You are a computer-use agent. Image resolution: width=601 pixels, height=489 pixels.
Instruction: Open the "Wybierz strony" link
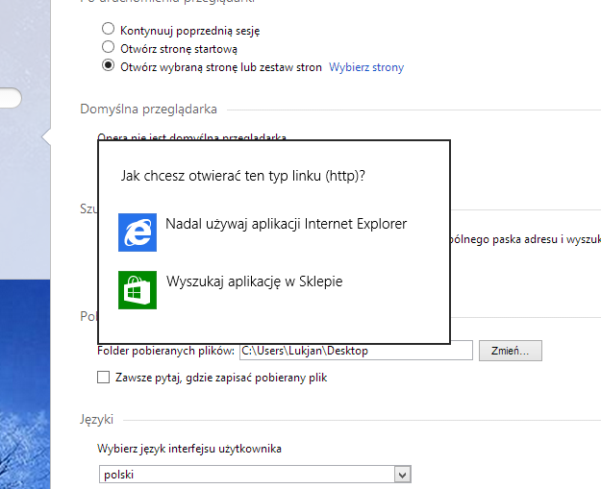pos(366,67)
